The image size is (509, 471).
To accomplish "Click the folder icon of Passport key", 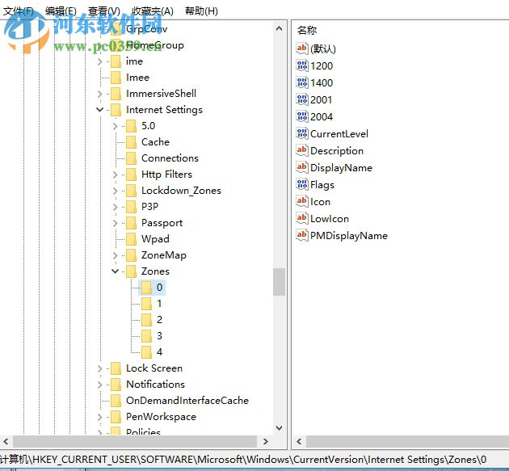I will [x=131, y=223].
